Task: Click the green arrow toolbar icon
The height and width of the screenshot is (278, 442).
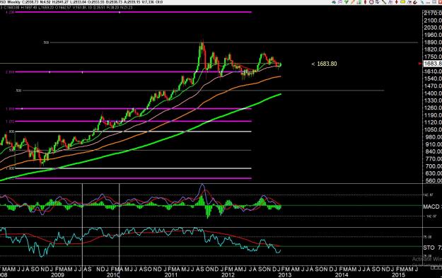Action: (347, 2)
